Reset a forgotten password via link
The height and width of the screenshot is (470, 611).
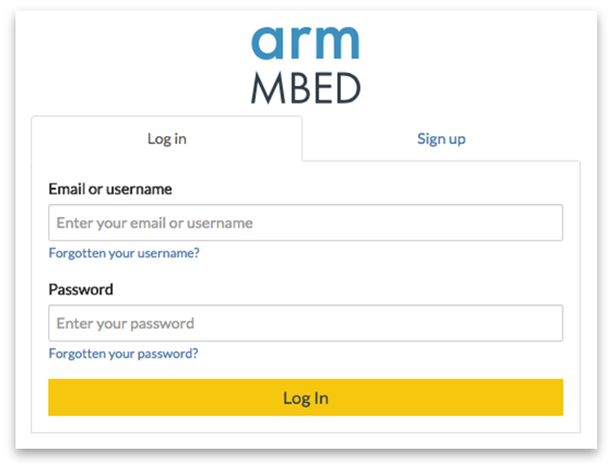pos(124,354)
